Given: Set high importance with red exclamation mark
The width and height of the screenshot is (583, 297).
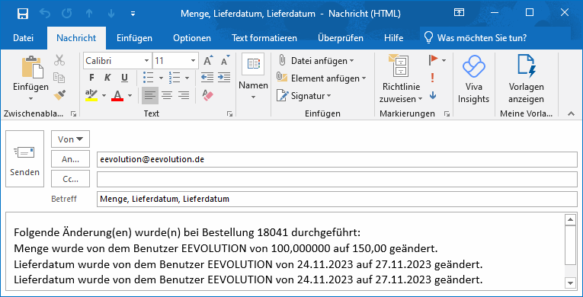Looking at the screenshot, I should click(432, 78).
